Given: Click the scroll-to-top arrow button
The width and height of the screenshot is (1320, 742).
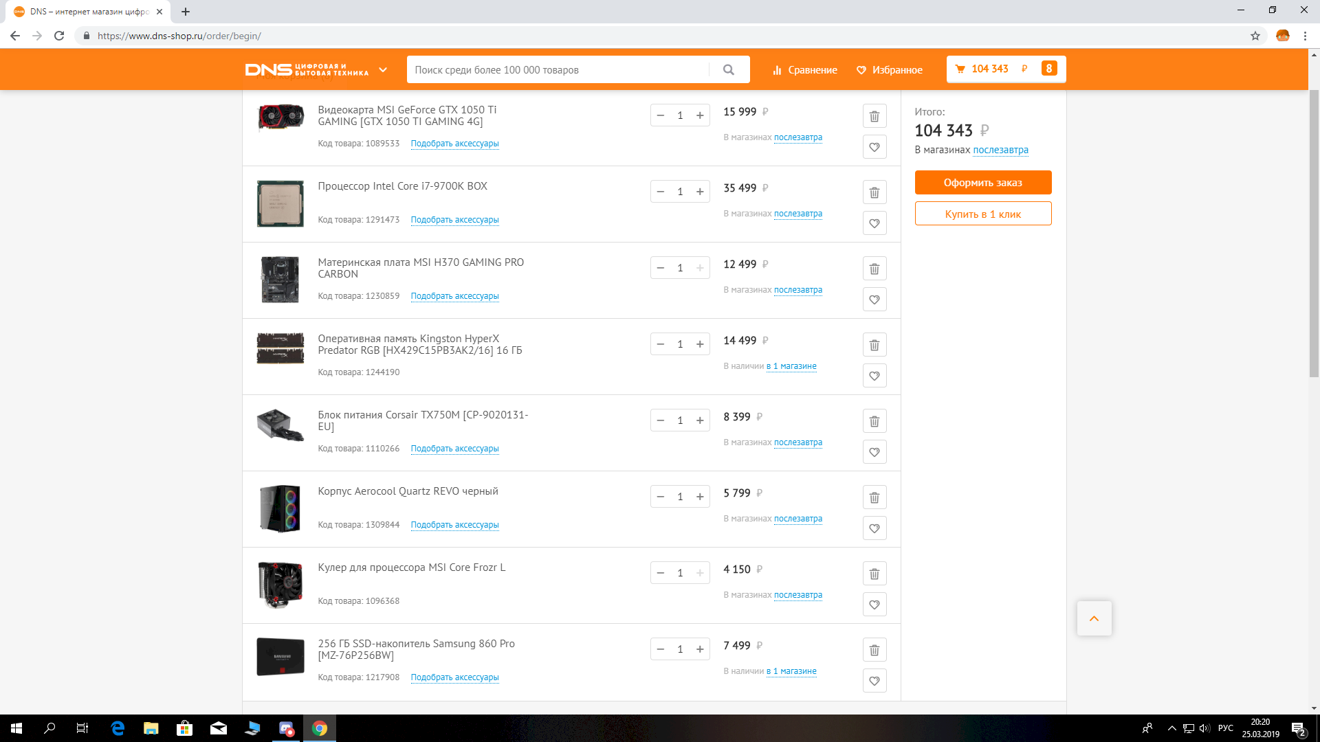Looking at the screenshot, I should 1094,618.
